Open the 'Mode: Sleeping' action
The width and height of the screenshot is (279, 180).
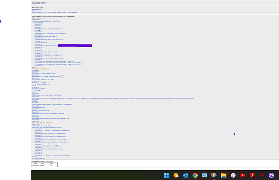coord(38,23)
